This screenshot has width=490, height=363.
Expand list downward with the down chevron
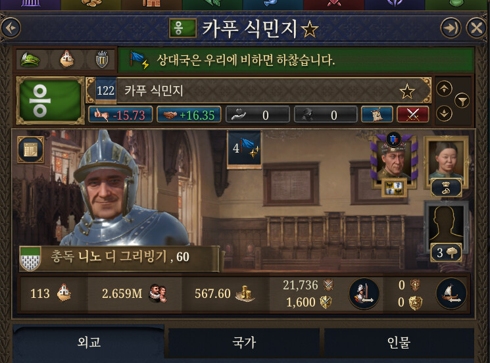tap(445, 113)
